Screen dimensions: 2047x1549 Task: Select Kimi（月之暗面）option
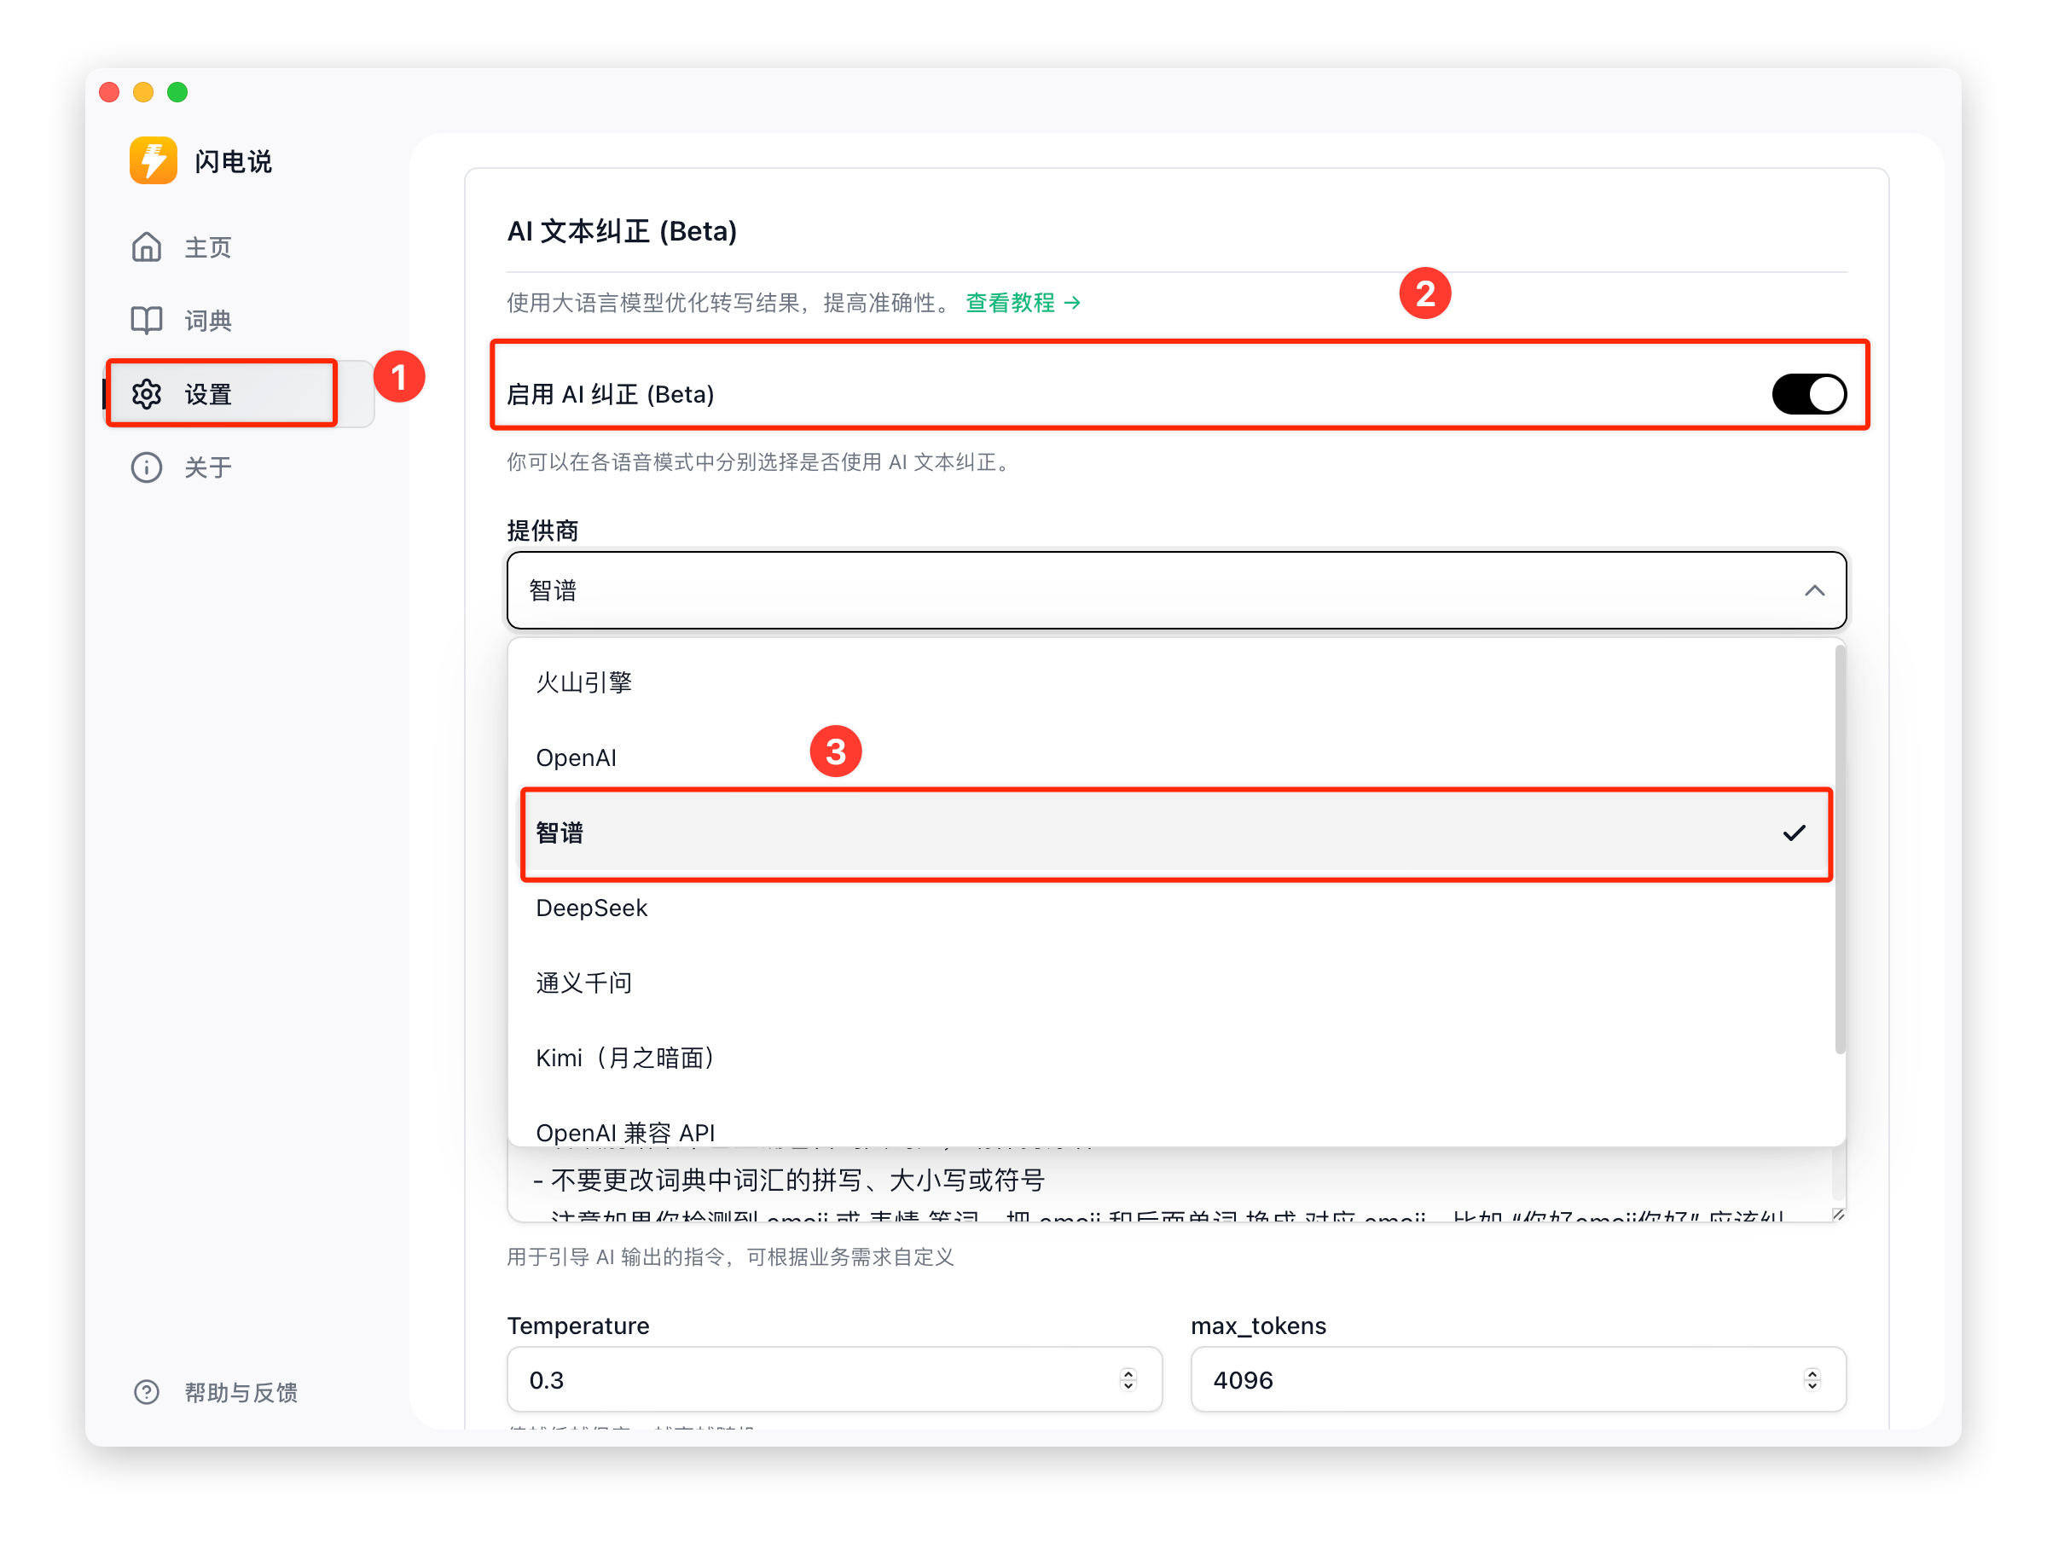coord(625,1058)
